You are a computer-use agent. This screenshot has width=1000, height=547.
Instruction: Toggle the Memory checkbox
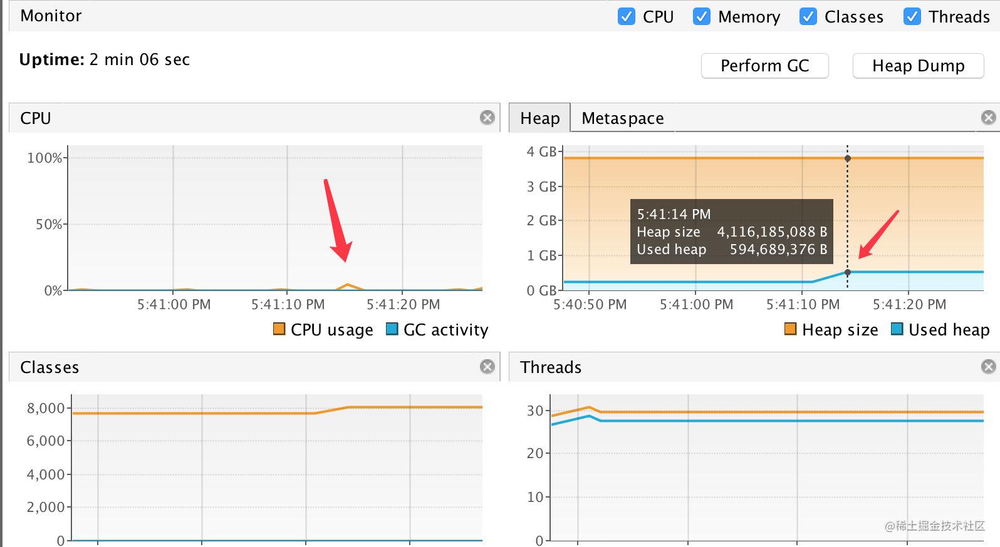point(701,16)
